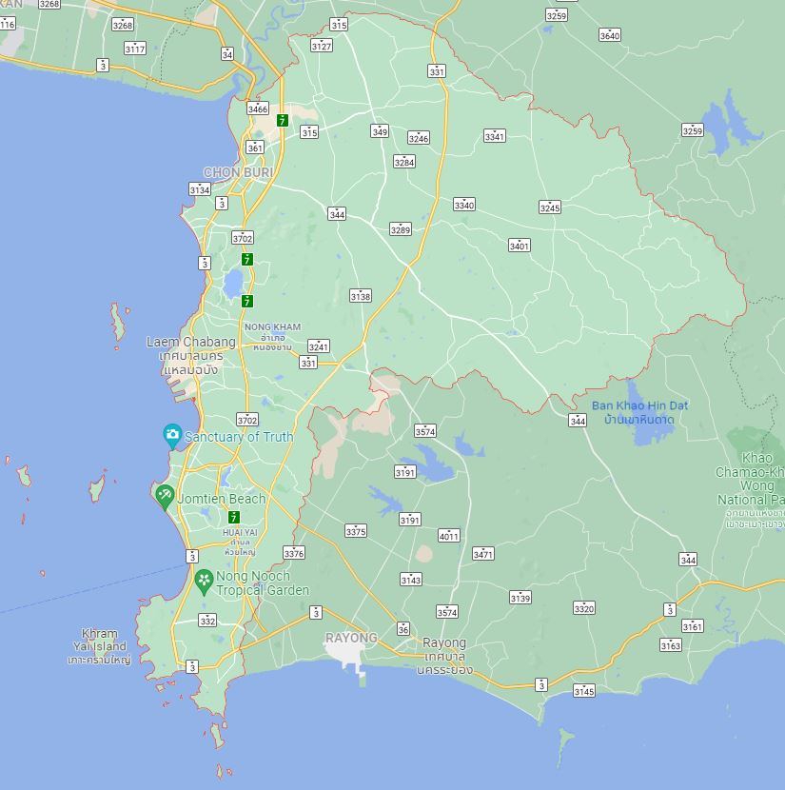Image resolution: width=785 pixels, height=790 pixels.
Task: Select the route 3471 road shield
Action: (x=482, y=554)
